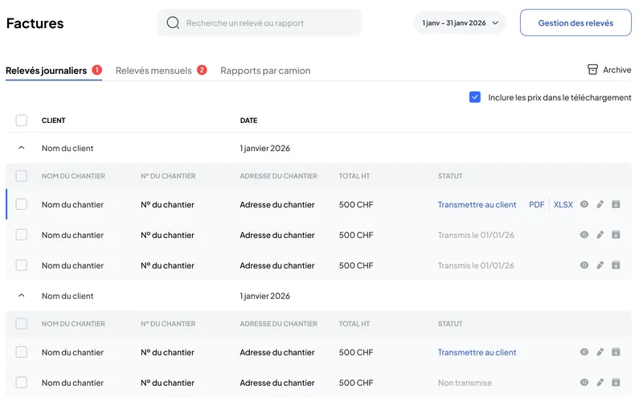Select the second client's 'Transmettre au client' row checkbox

22,352
